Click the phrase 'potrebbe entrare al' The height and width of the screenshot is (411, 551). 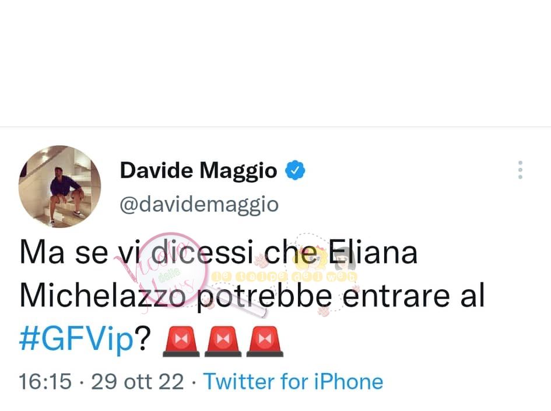click(x=340, y=296)
